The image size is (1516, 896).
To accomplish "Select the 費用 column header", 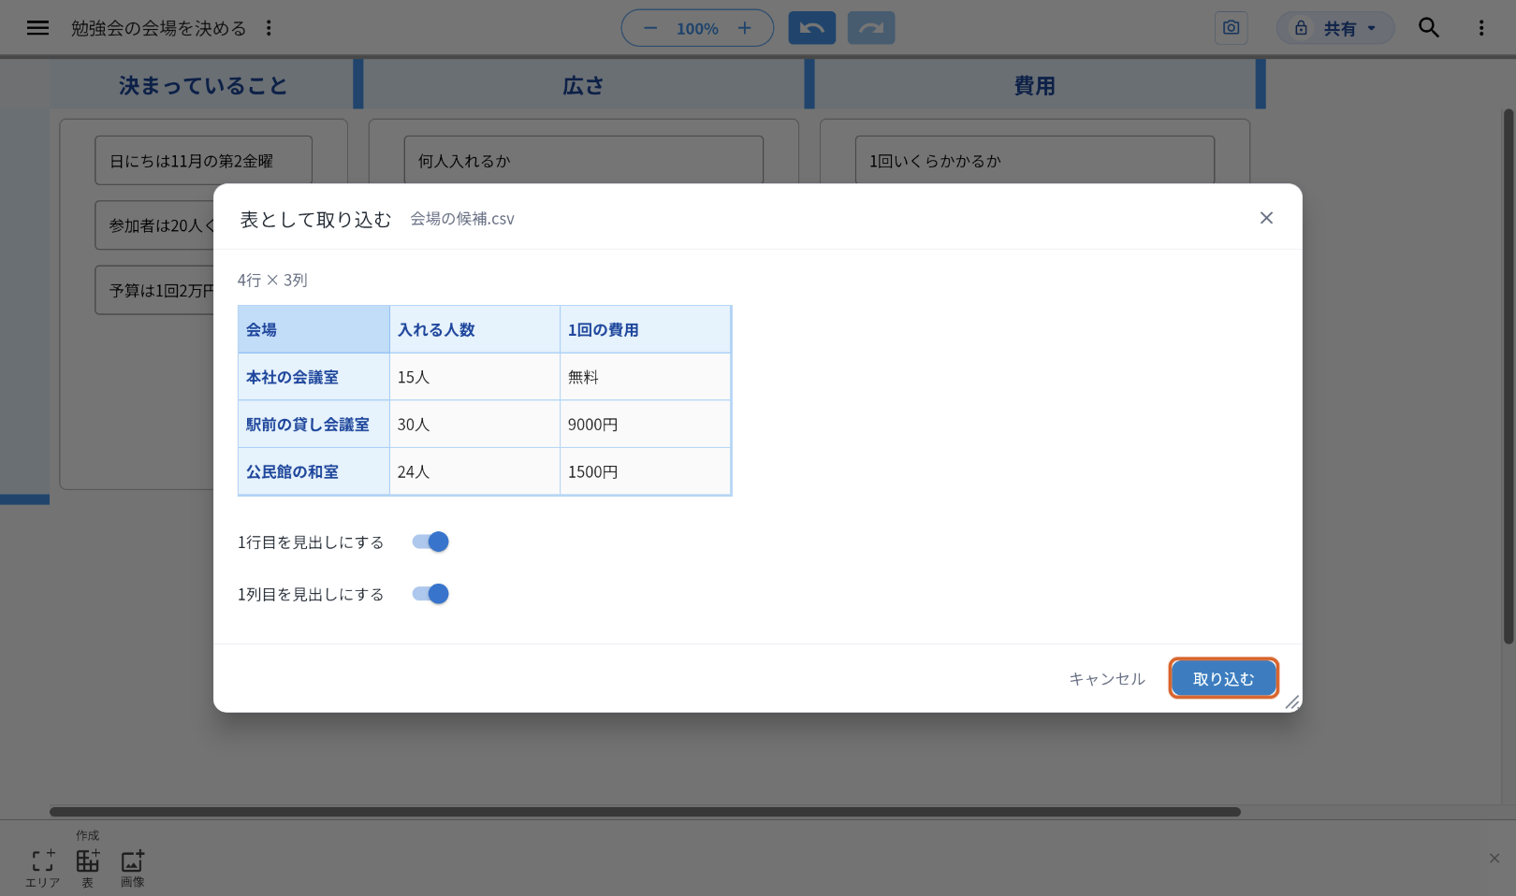I will coord(1034,85).
